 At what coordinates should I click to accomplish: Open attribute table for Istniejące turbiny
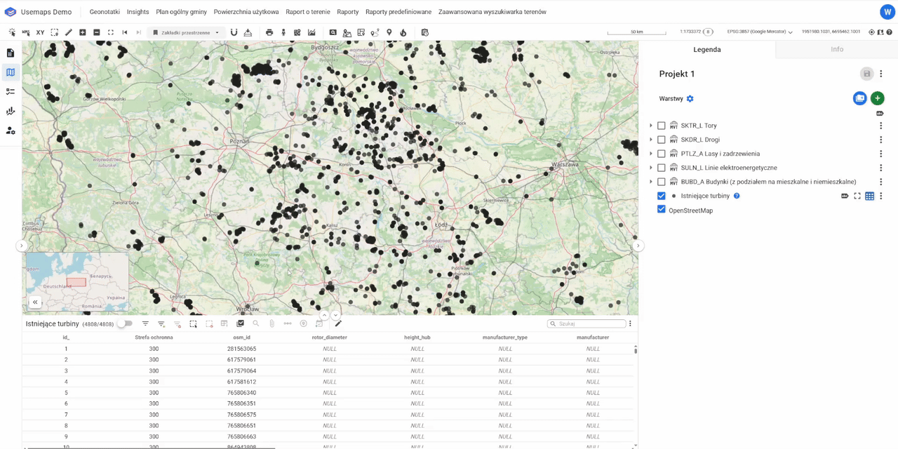(869, 196)
